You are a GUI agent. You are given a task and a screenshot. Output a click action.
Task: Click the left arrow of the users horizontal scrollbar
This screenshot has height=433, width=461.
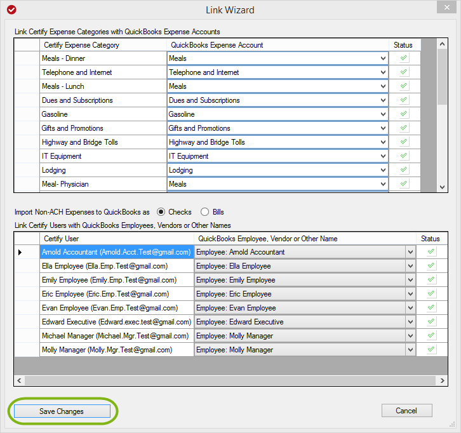tap(20, 381)
